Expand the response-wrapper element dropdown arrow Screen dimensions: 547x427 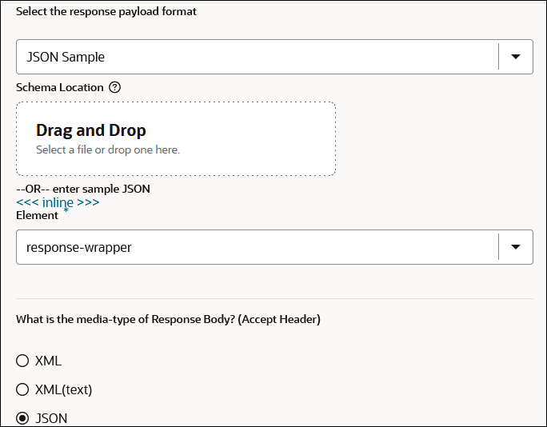(516, 247)
